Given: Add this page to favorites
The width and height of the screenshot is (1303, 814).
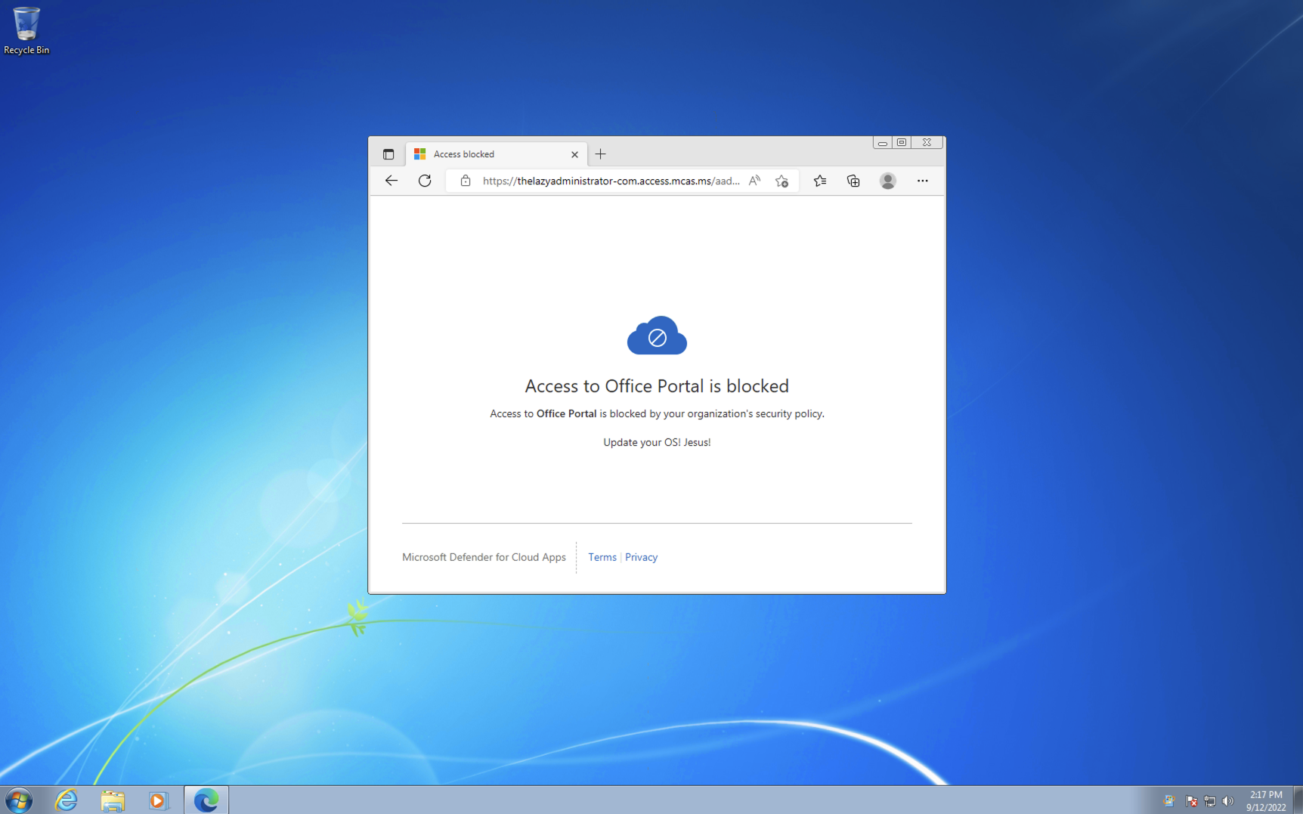Looking at the screenshot, I should click(x=781, y=181).
